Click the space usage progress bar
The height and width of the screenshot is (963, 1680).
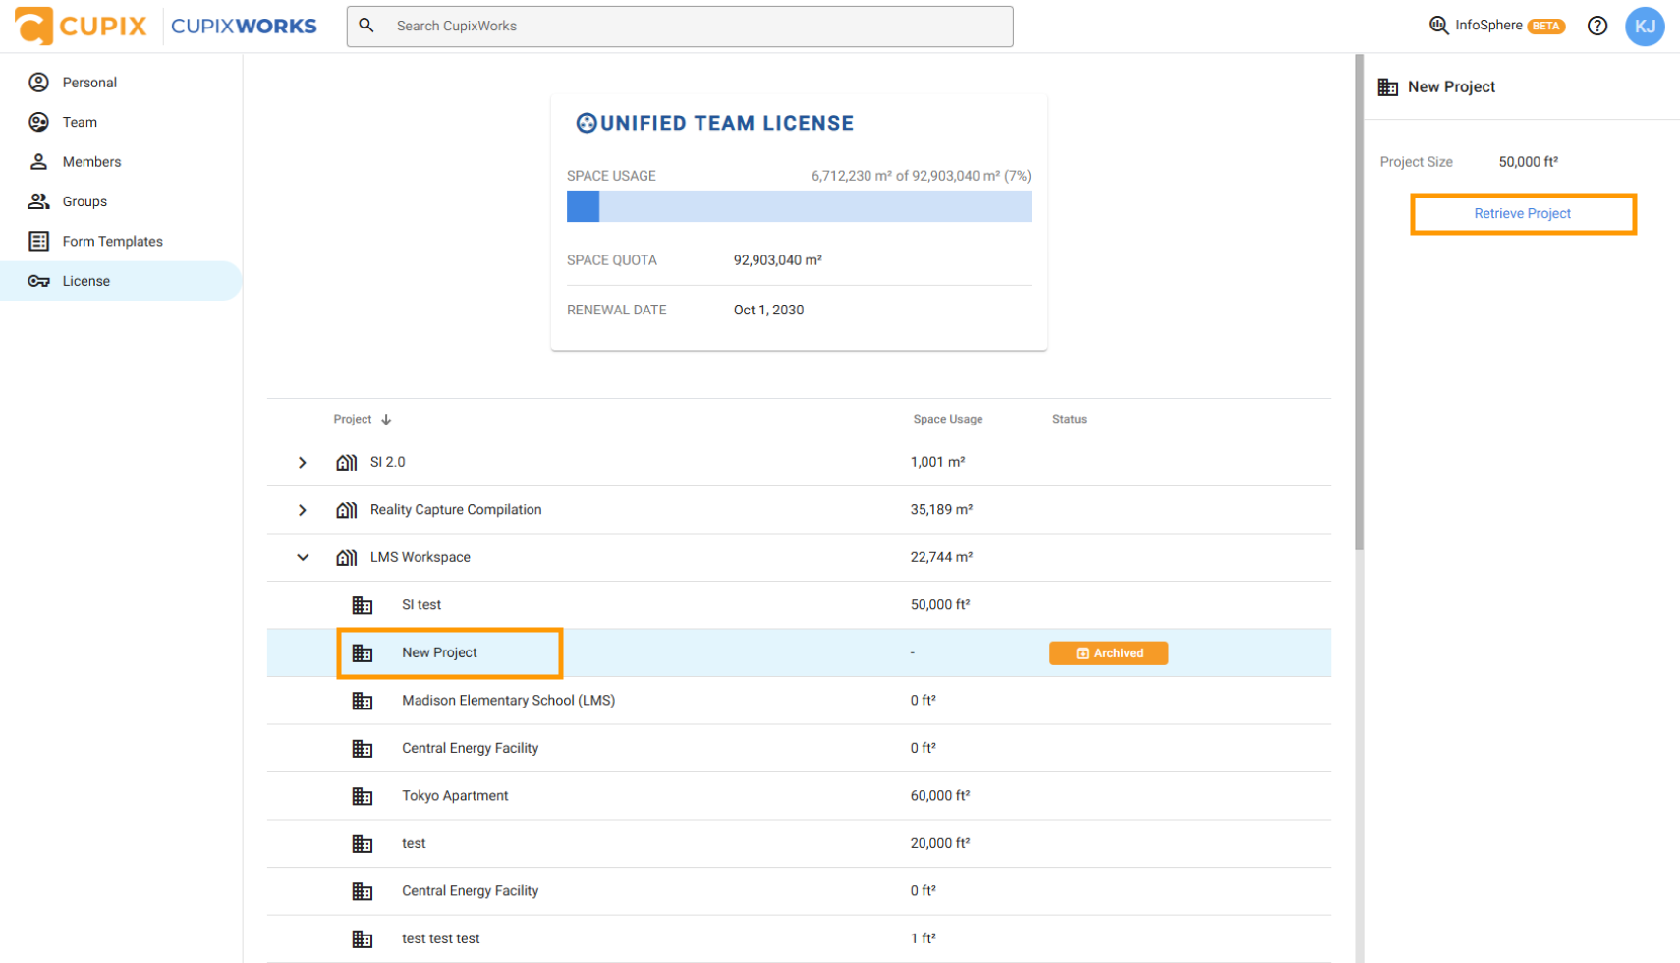coord(799,206)
